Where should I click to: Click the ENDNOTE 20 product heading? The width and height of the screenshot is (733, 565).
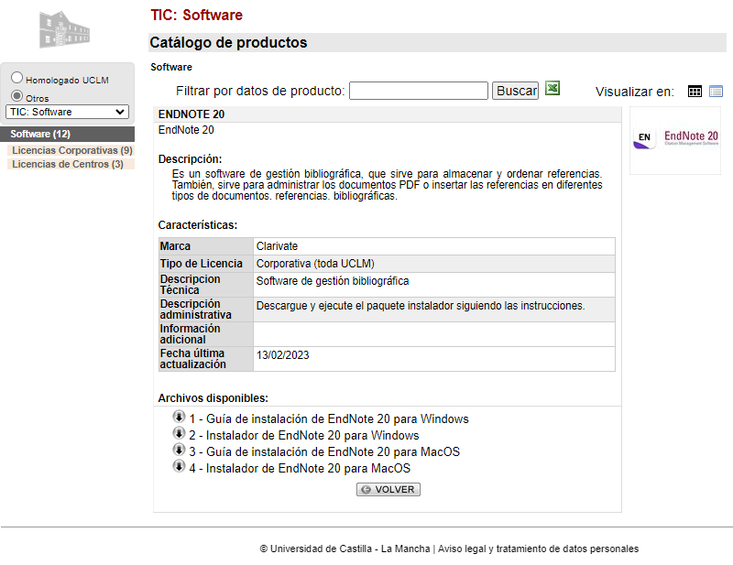pos(191,114)
